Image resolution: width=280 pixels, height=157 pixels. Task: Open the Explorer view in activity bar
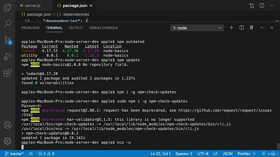click(7, 7)
